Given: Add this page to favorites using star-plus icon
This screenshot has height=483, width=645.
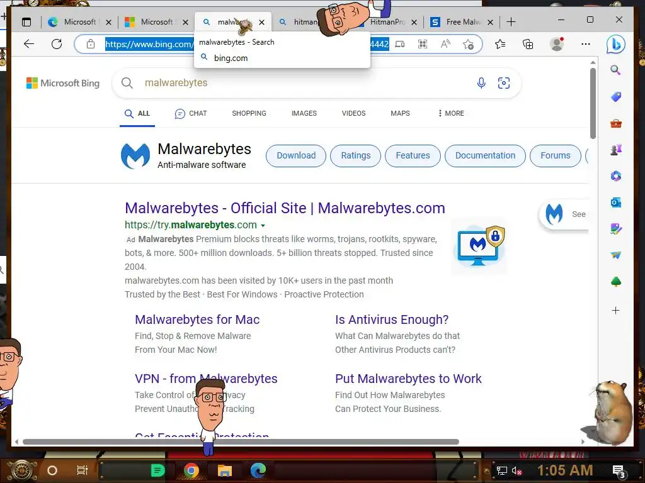Looking at the screenshot, I should [x=468, y=45].
